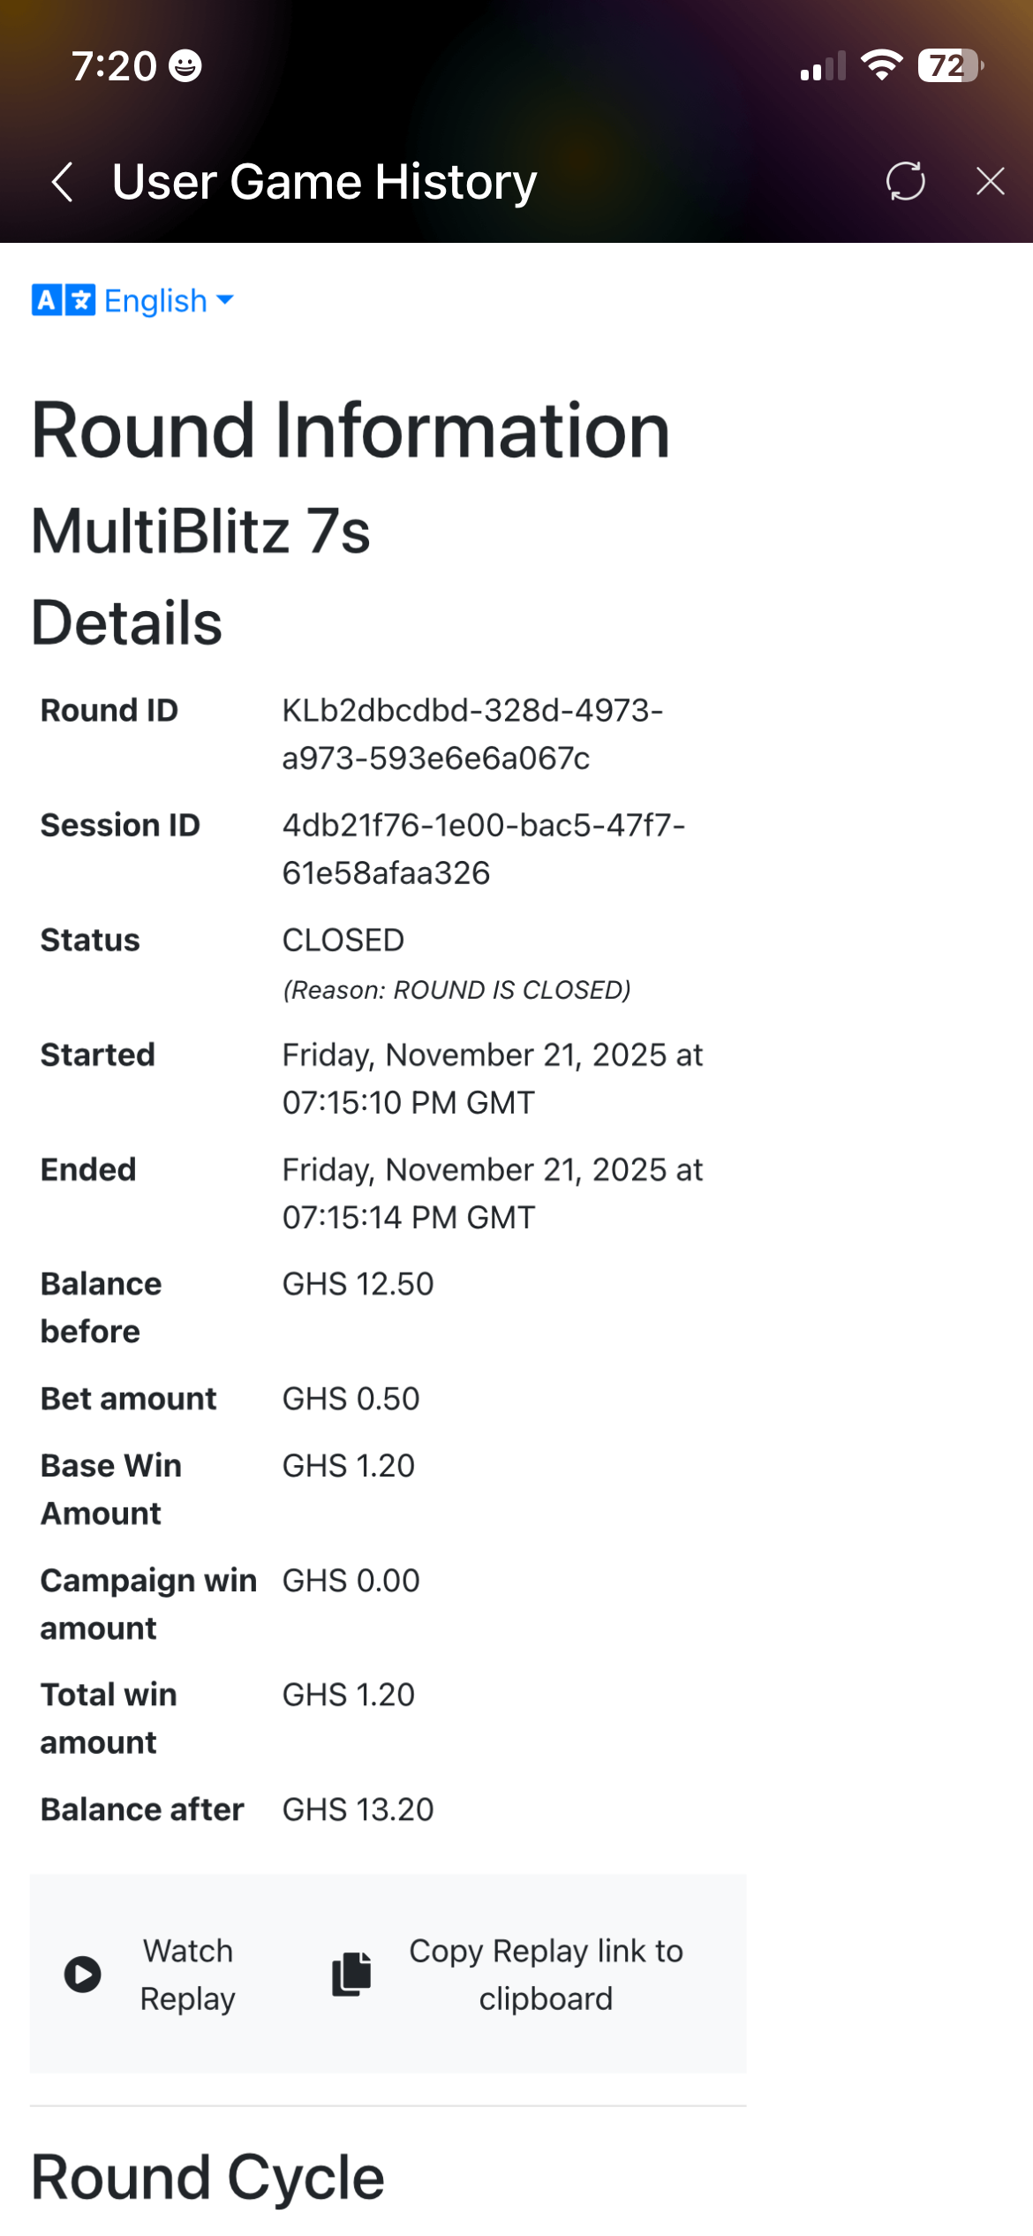
Task: Click the MultiBlitz 7s game name
Action: pos(200,532)
